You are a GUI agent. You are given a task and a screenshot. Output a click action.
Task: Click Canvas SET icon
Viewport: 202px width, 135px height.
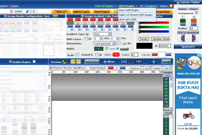pyautogui.click(x=168, y=54)
